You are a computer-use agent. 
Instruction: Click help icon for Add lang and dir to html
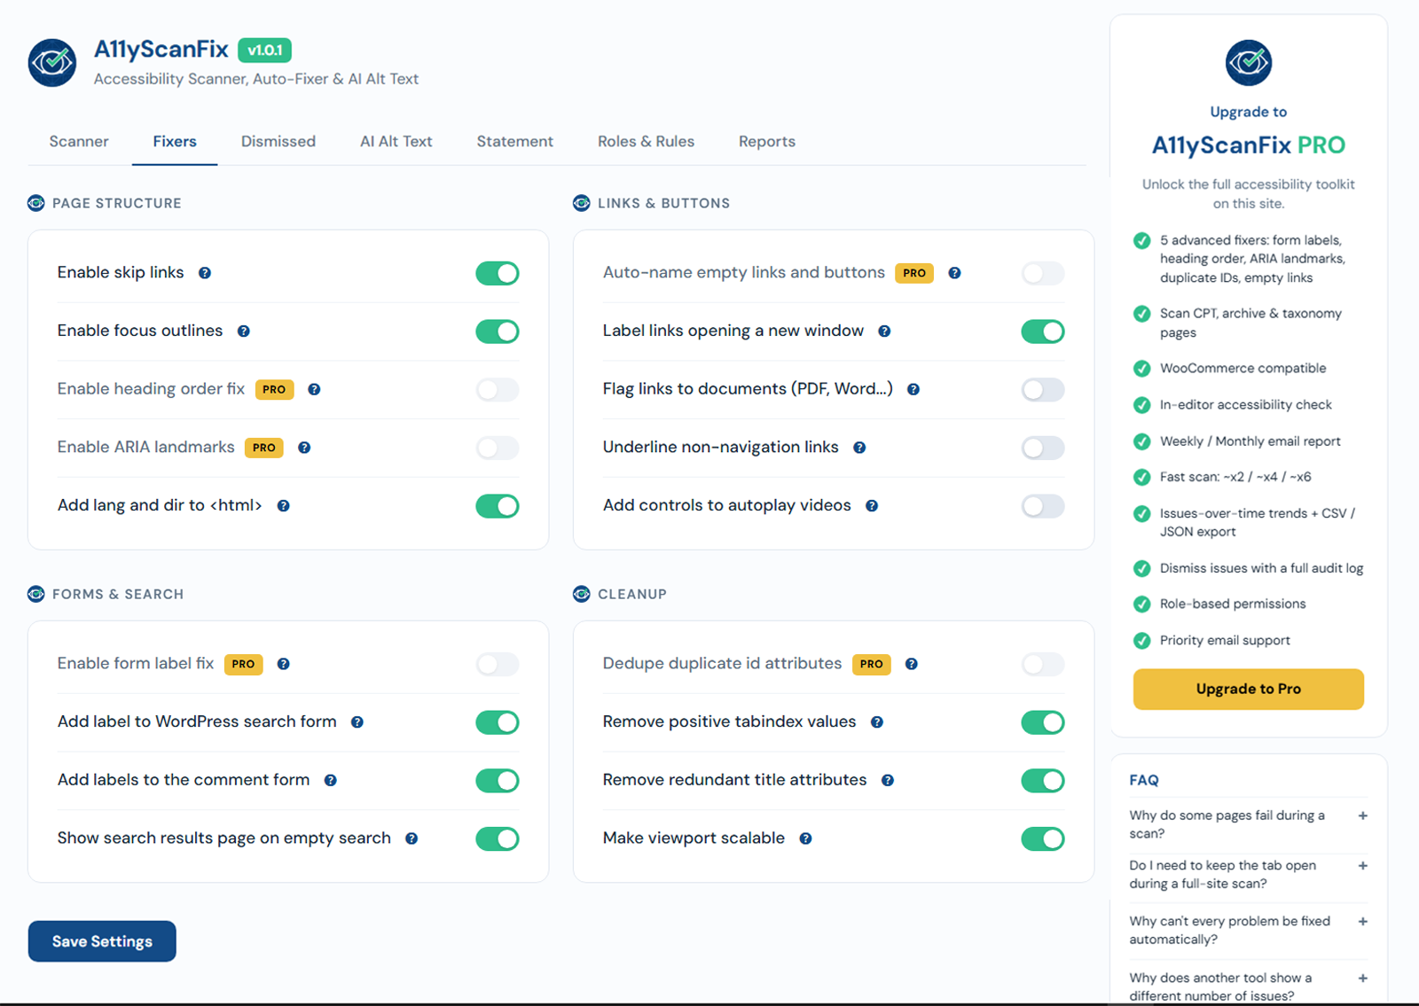pyautogui.click(x=283, y=506)
